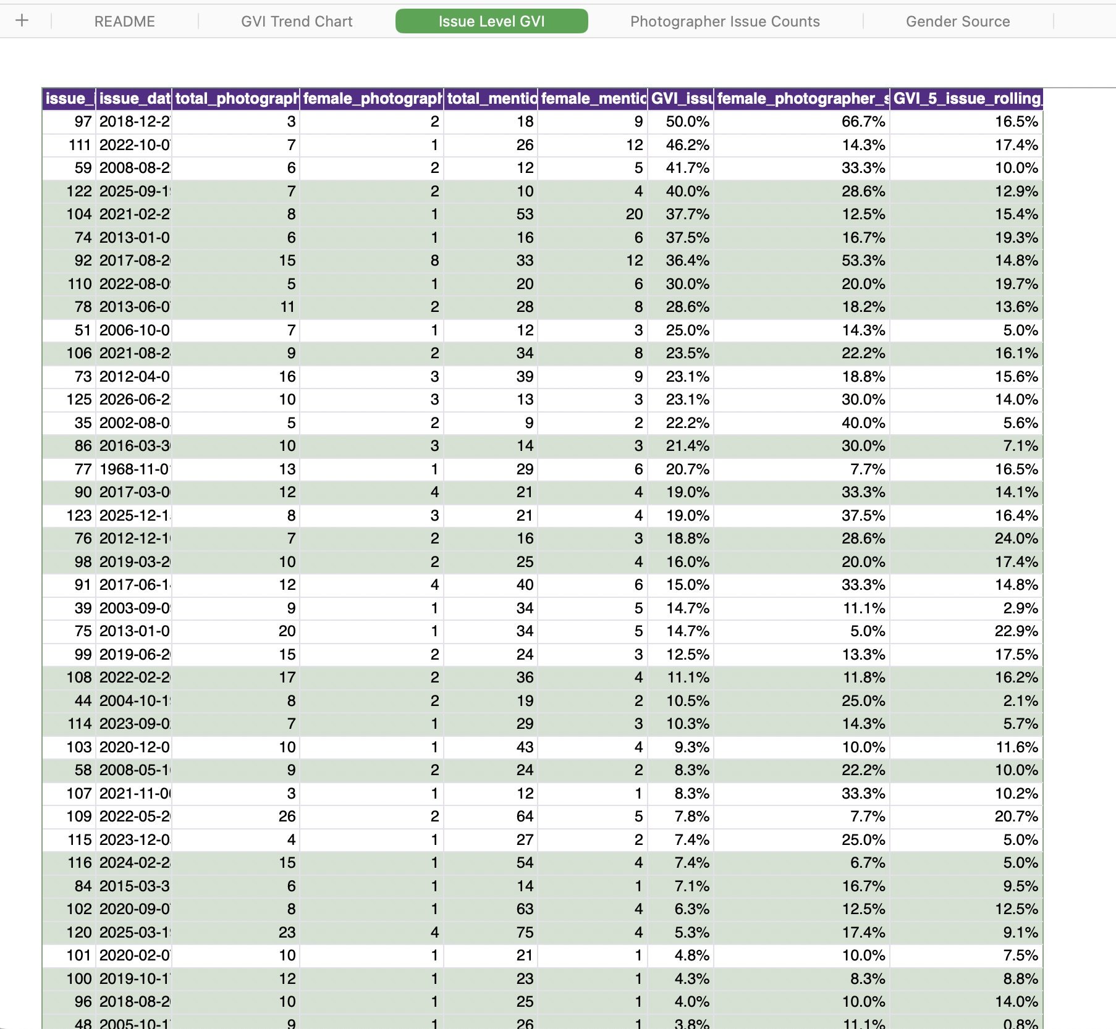Screen dimensions: 1116x1029
Task: Click the 53.3% female photographer share cell
Action: [802, 261]
